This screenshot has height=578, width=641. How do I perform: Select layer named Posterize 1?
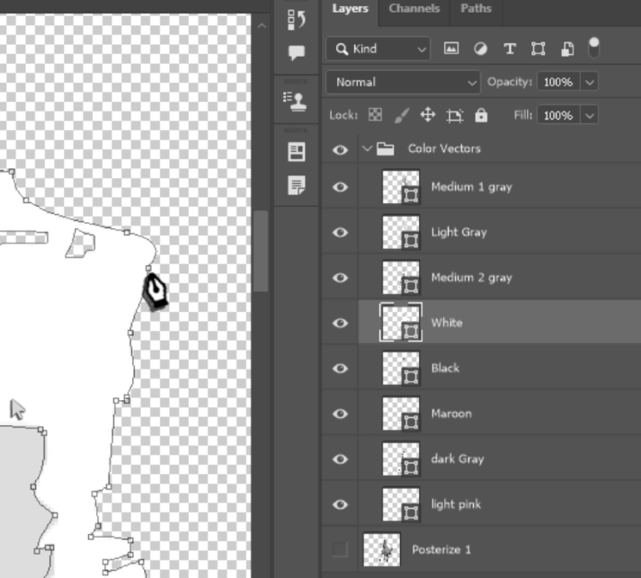pyautogui.click(x=441, y=550)
